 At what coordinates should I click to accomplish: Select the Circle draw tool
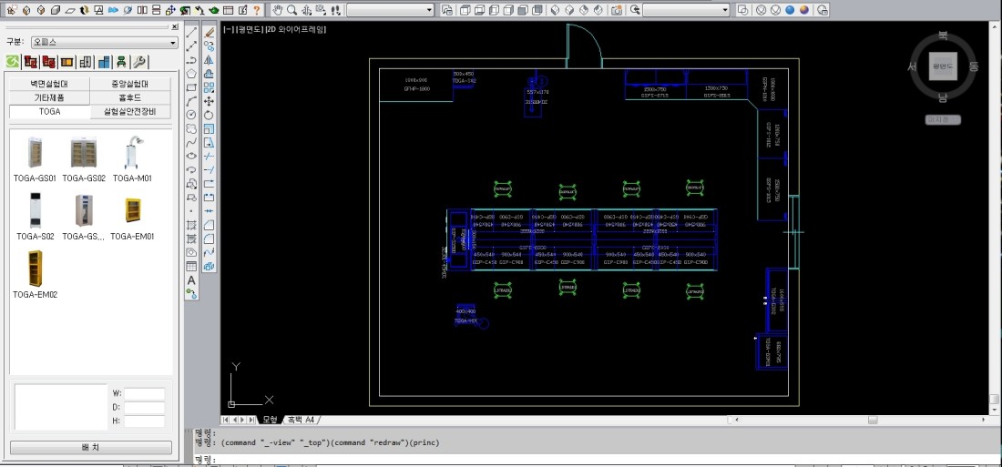(190, 115)
